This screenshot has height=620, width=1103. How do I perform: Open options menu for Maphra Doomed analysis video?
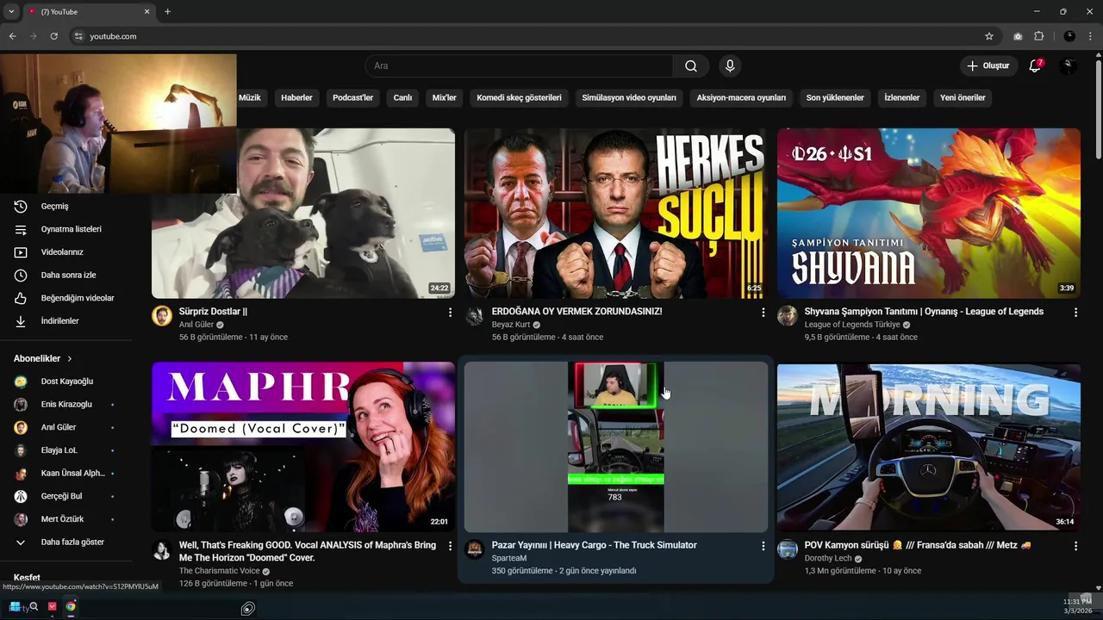click(x=450, y=546)
